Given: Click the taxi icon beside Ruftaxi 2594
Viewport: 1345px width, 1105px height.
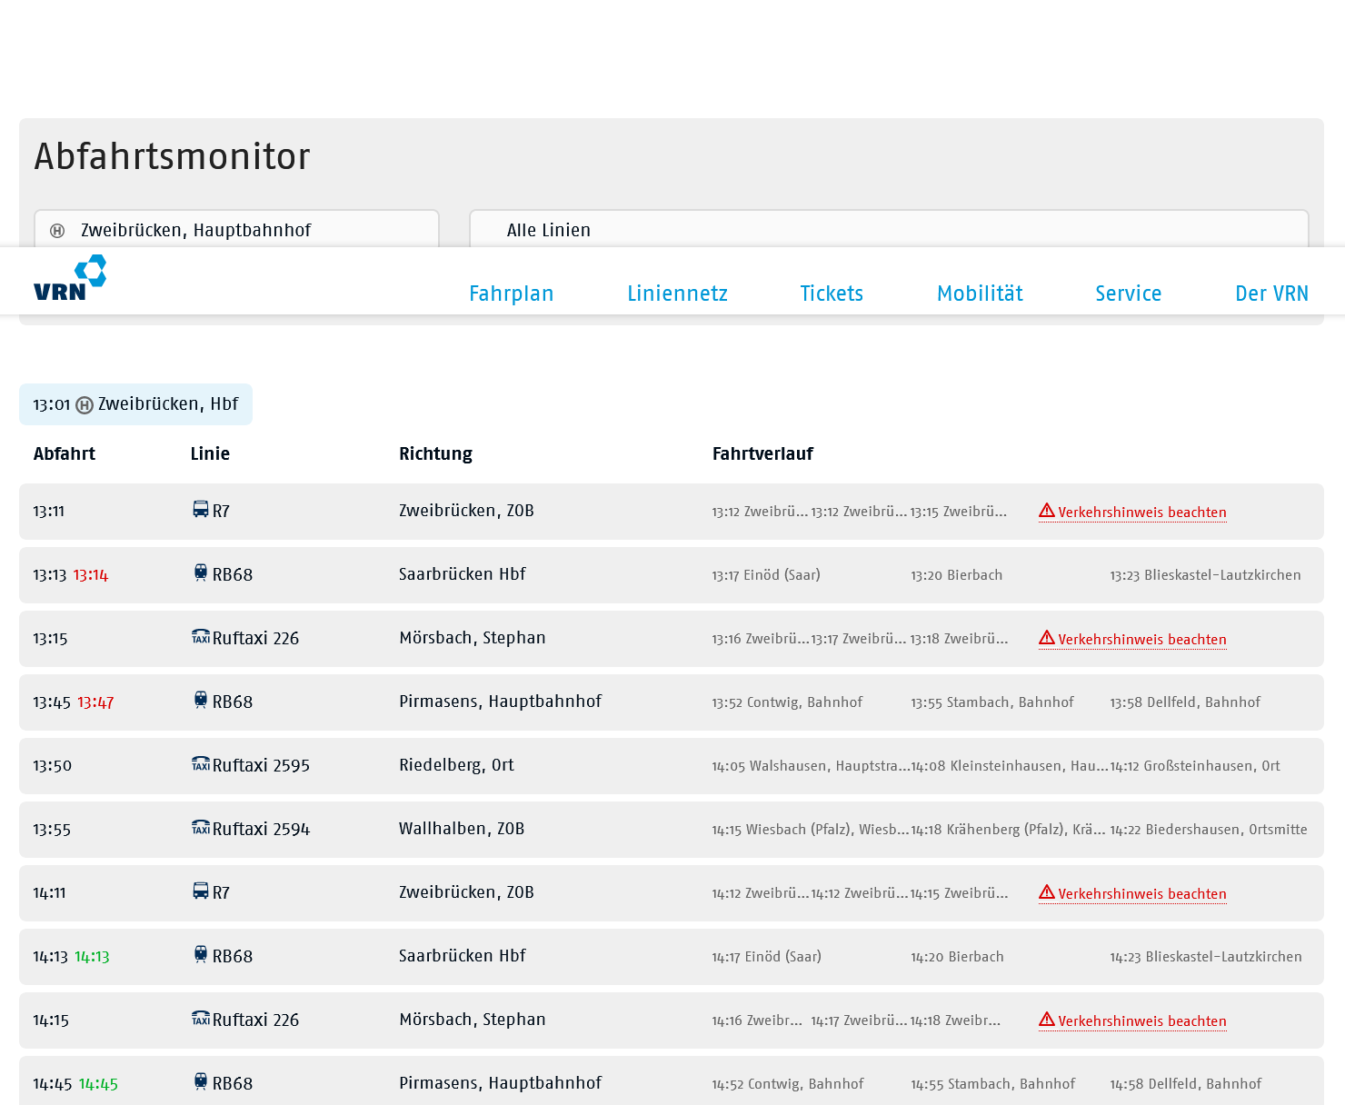Looking at the screenshot, I should pos(201,828).
